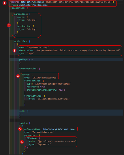Click 'parameters: {' above the source parameter
Screen dimensions: 124x155
22,14
